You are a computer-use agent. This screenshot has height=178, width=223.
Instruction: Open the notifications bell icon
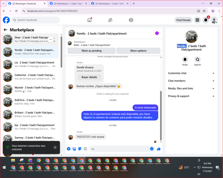(x=206, y=20)
